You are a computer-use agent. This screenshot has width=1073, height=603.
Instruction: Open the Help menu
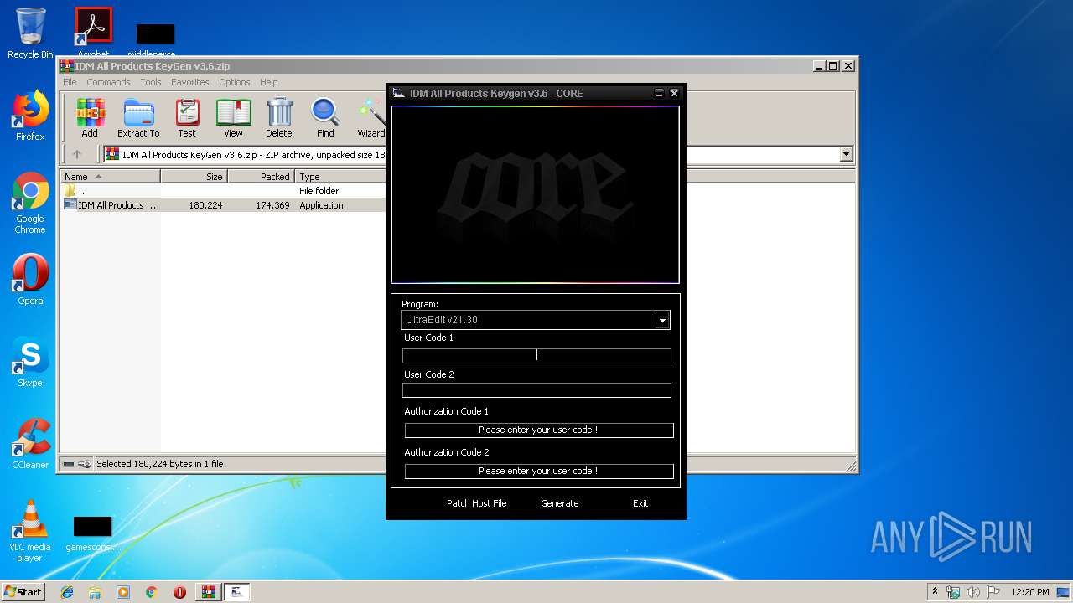268,82
